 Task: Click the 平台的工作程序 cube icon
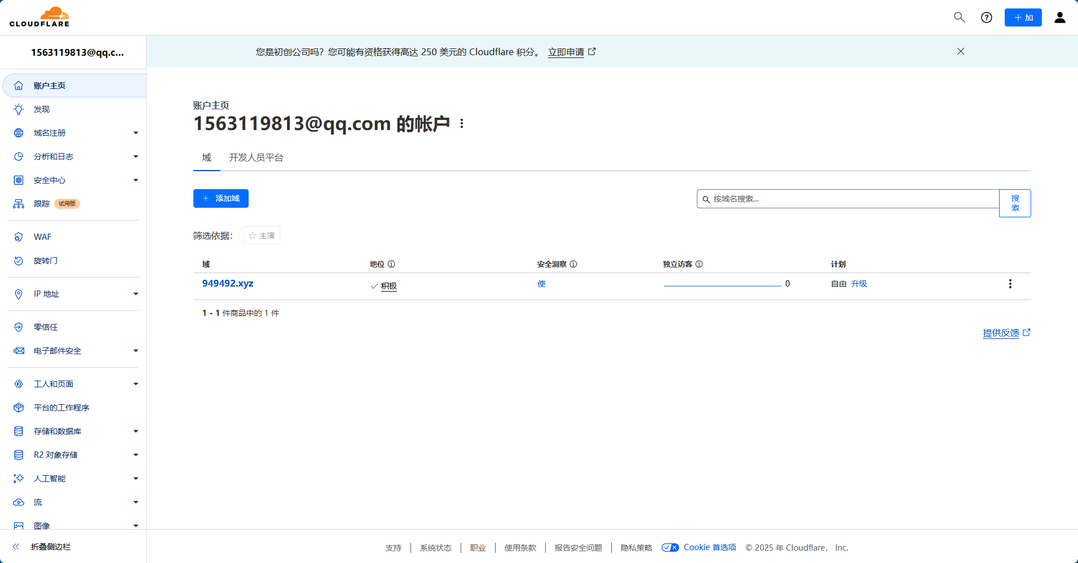pyautogui.click(x=19, y=408)
